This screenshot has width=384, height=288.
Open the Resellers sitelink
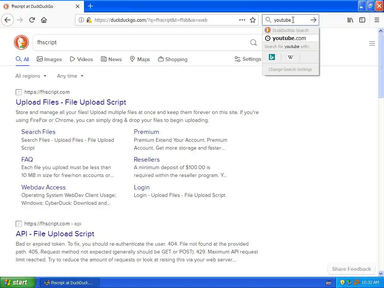[x=147, y=159]
